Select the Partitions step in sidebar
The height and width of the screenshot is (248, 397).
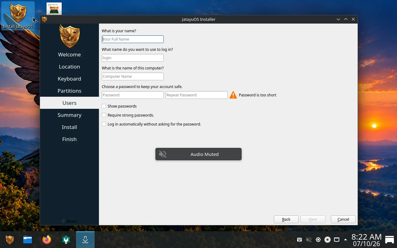pos(69,91)
